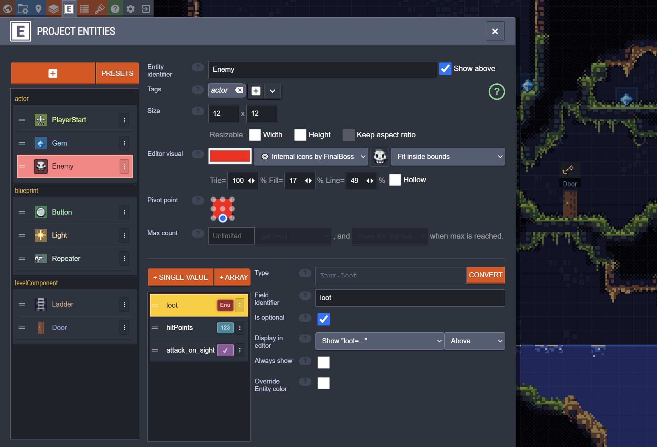Add a tag with the plus icon
This screenshot has width=657, height=447.
click(256, 91)
